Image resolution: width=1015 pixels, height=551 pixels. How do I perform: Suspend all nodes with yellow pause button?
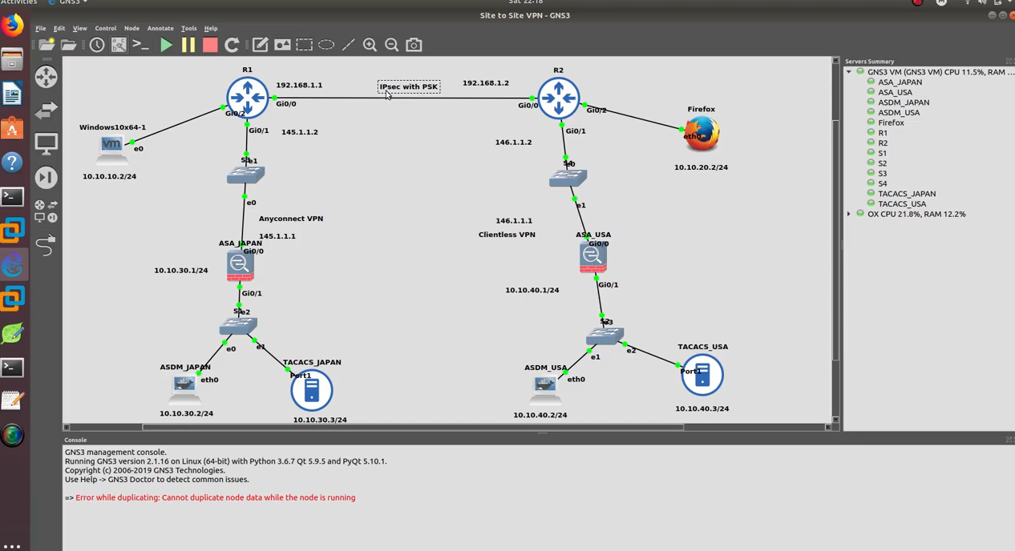[188, 45]
